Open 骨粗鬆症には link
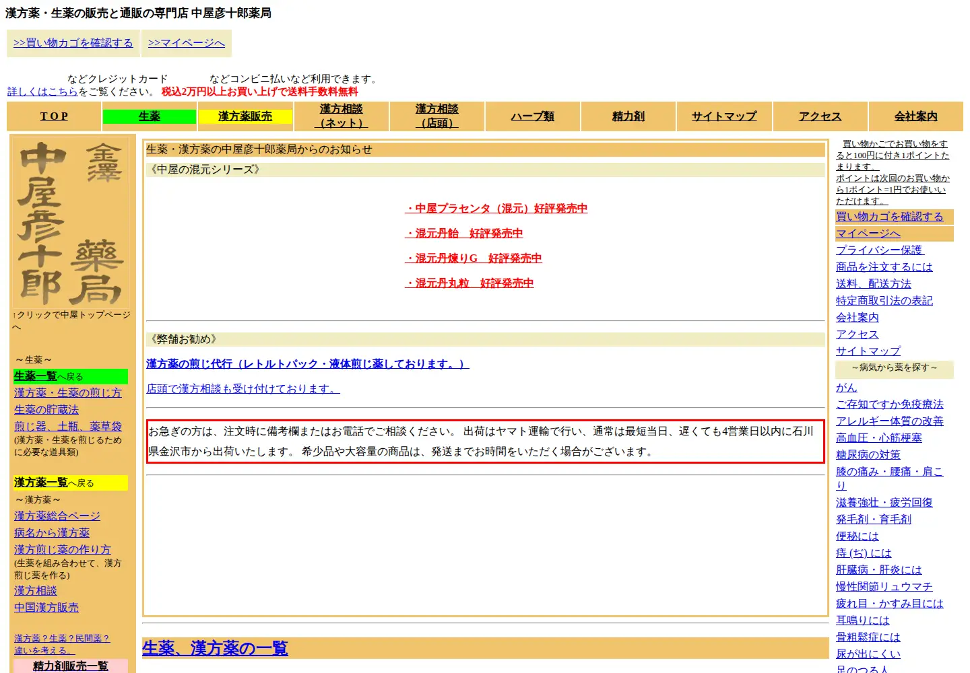This screenshot has width=970, height=673. (x=868, y=637)
